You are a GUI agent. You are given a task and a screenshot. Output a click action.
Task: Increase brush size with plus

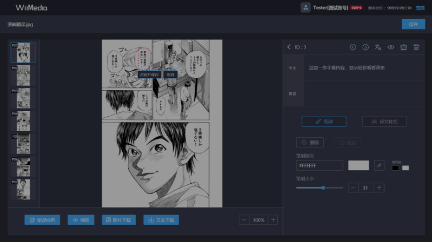click(x=379, y=188)
